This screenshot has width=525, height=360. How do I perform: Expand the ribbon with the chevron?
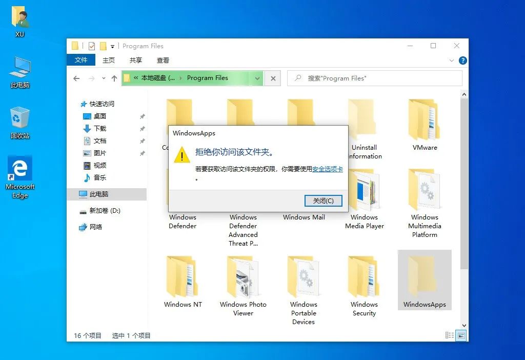click(x=451, y=61)
